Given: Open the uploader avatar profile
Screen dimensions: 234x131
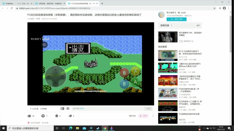Looking at the screenshot, I should pos(161,15).
